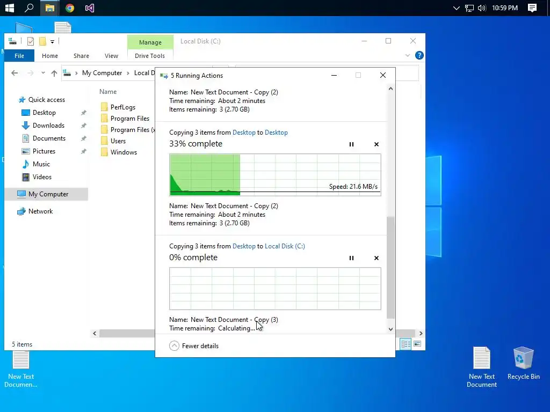Viewport: 550px width, 412px height.
Task: Switch to the Share ribbon tab
Action: [81, 56]
